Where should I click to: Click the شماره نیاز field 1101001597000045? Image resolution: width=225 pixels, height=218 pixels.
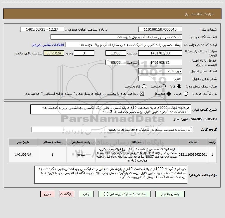[x=160, y=29]
